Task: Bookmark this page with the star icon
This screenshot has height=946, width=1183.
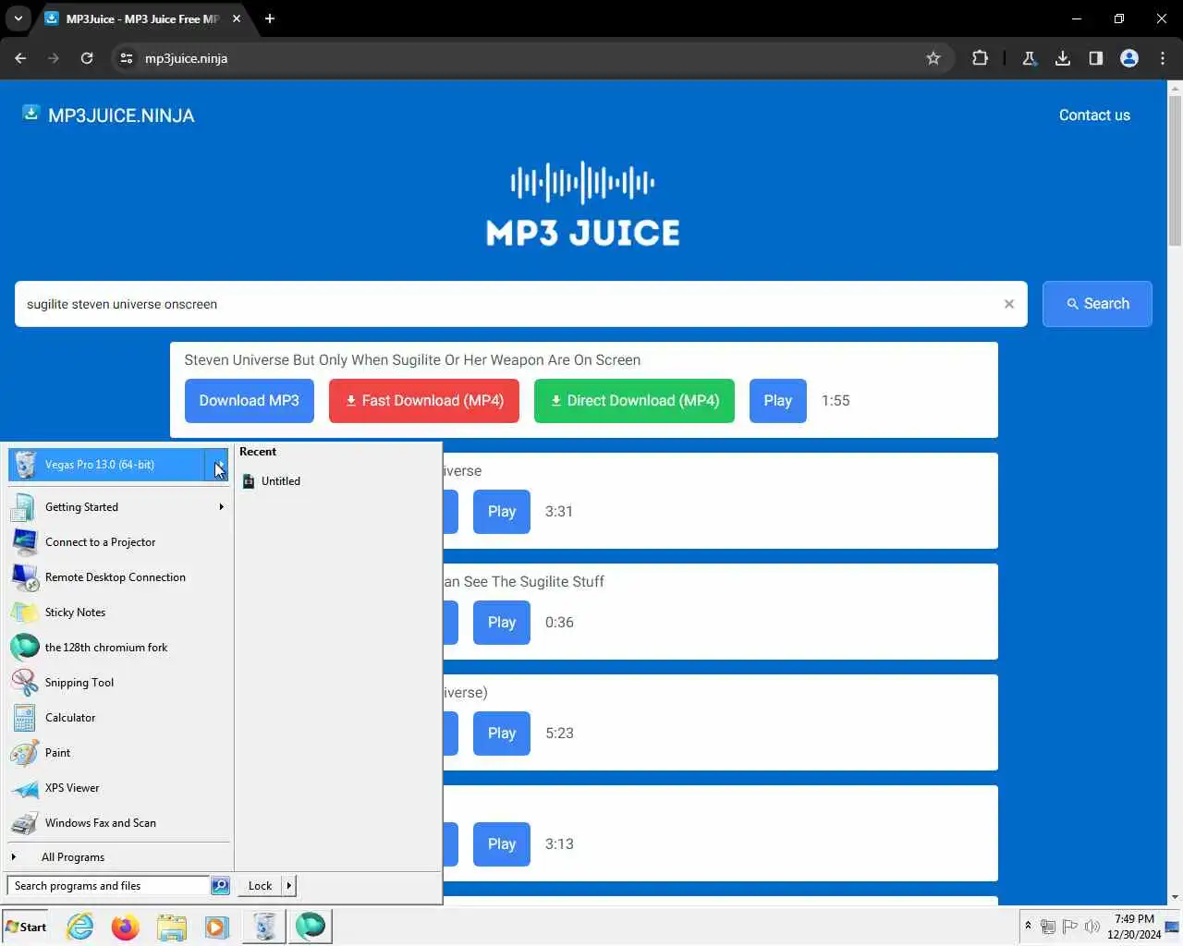Action: [x=933, y=58]
